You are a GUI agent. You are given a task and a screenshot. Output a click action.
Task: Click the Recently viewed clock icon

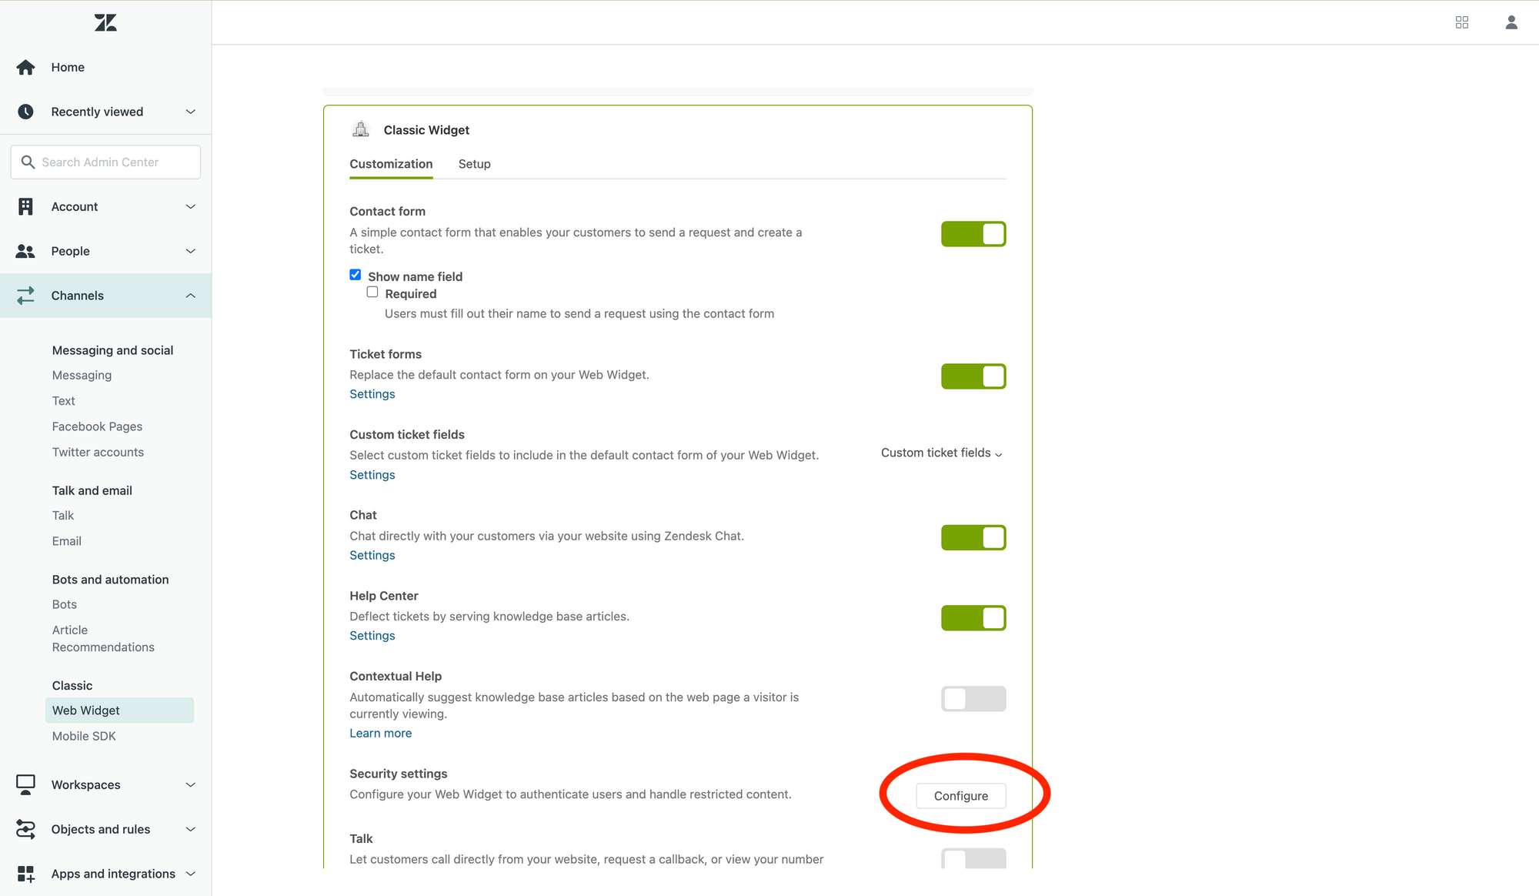tap(25, 112)
